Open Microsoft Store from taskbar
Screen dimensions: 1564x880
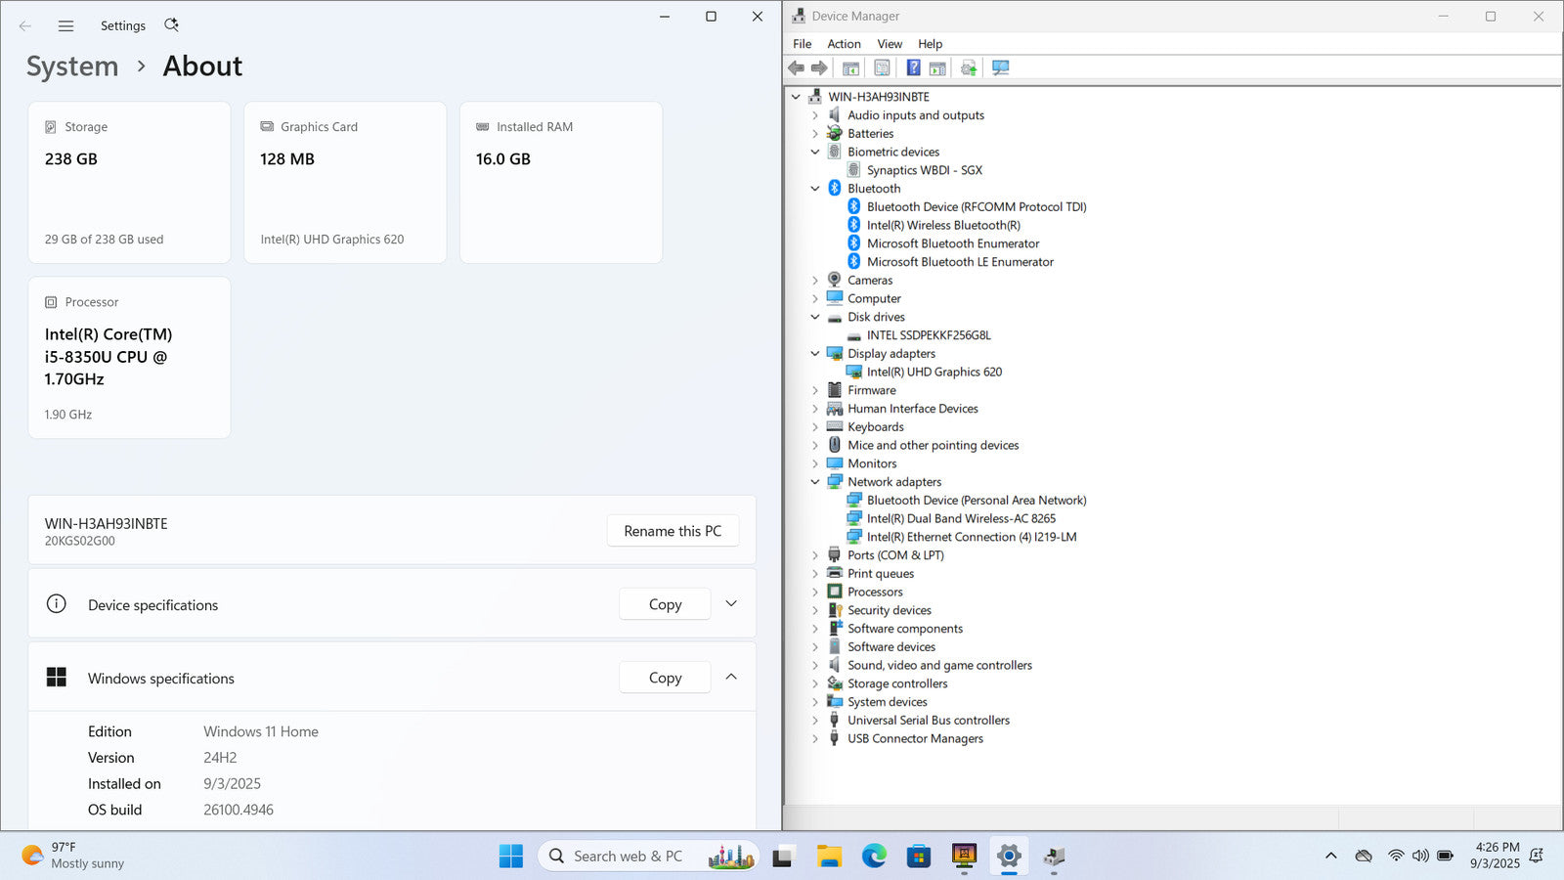919,857
